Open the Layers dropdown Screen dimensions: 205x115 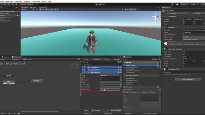click(x=194, y=4)
